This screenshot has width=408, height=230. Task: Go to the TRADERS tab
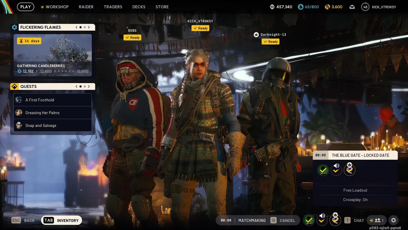click(x=113, y=7)
